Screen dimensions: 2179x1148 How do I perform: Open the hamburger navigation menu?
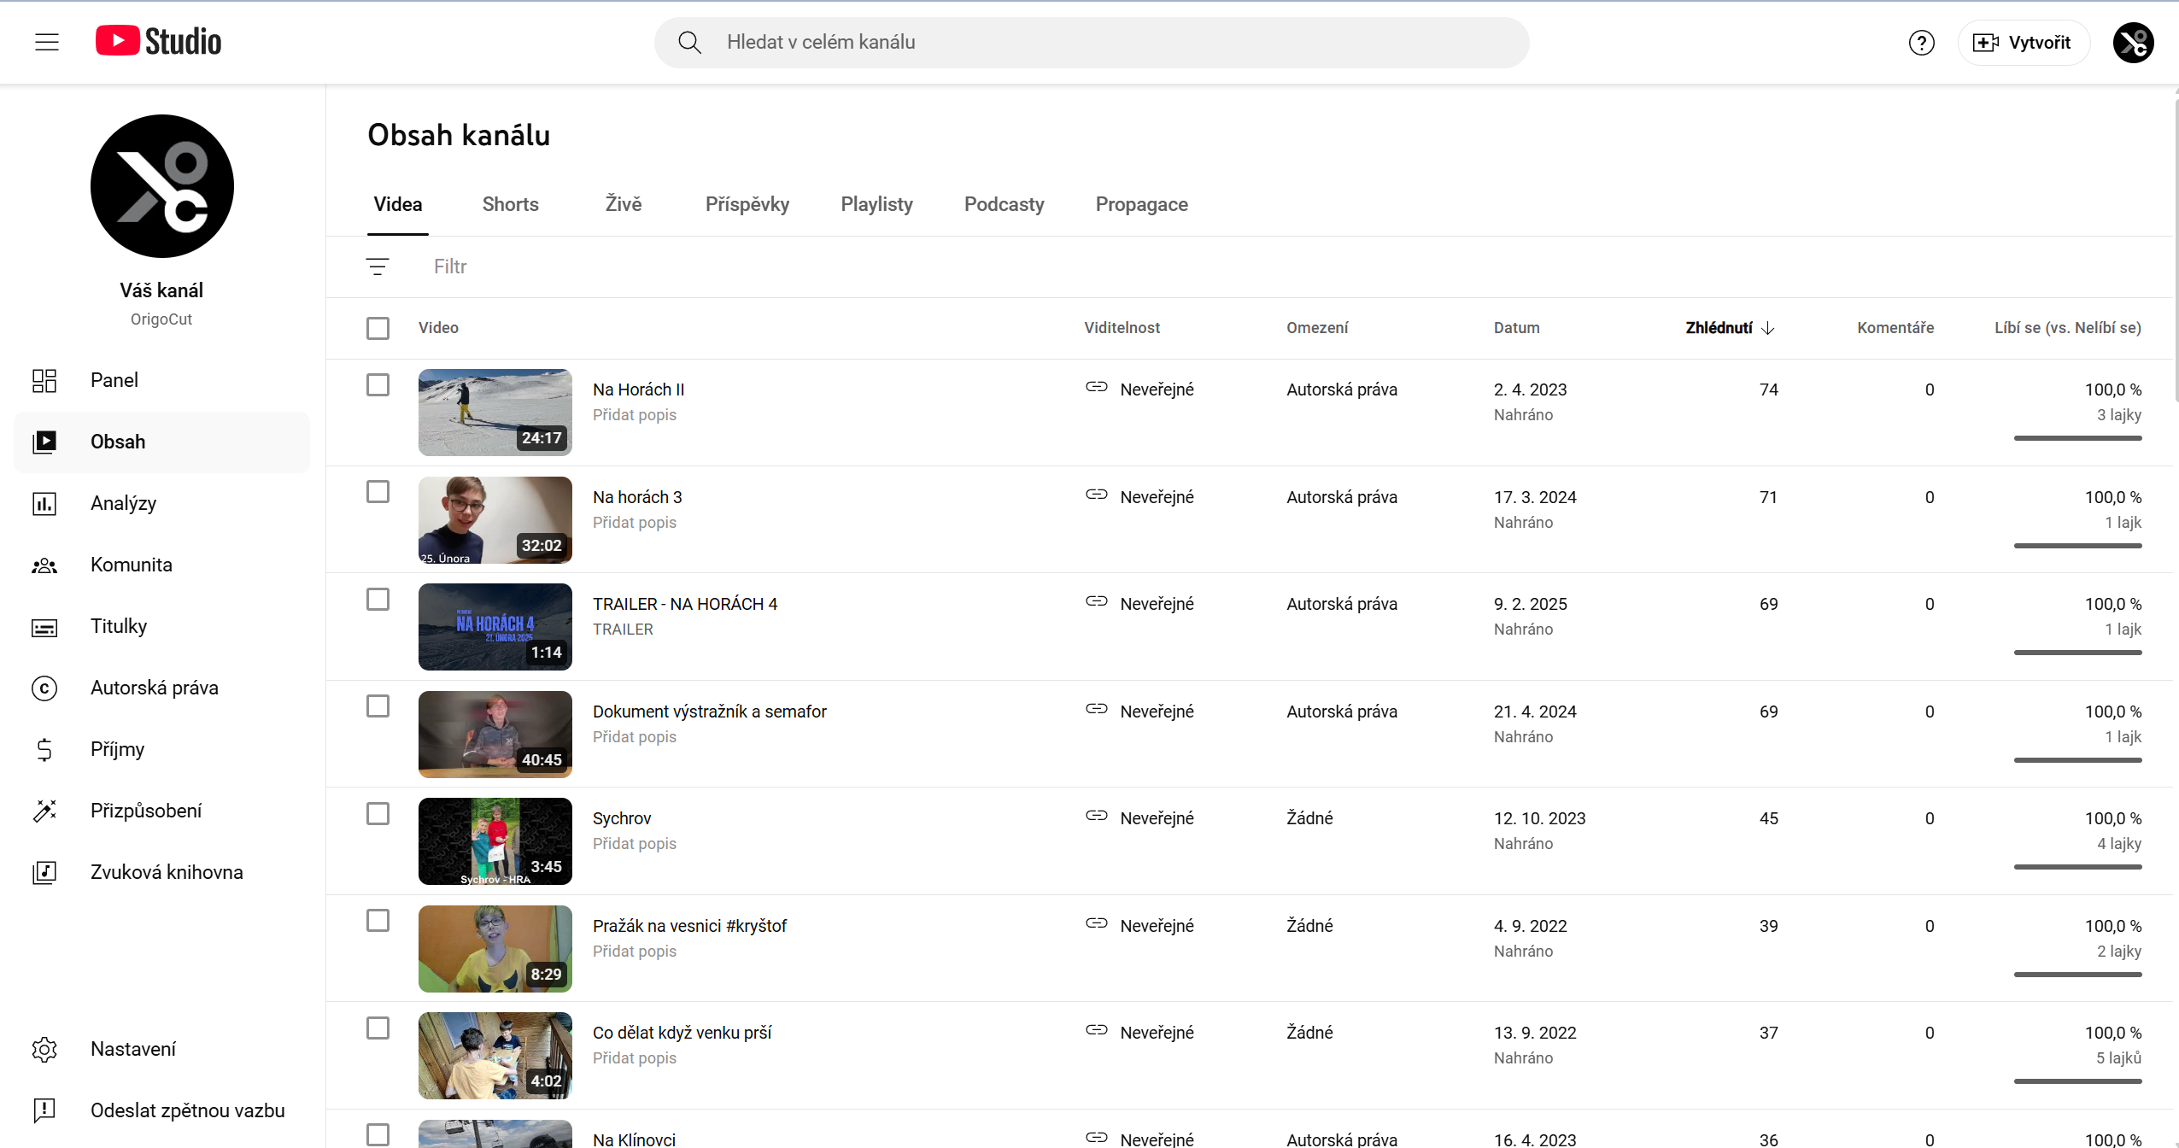click(x=47, y=42)
